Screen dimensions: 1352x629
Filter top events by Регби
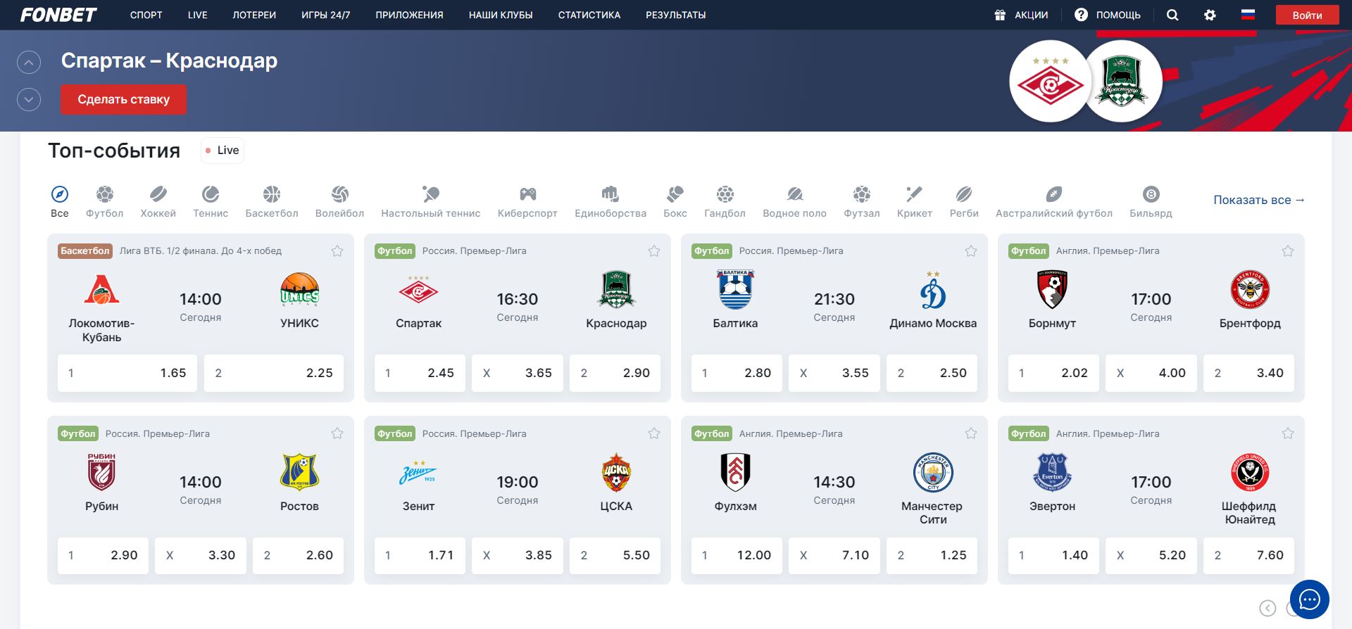(x=964, y=202)
